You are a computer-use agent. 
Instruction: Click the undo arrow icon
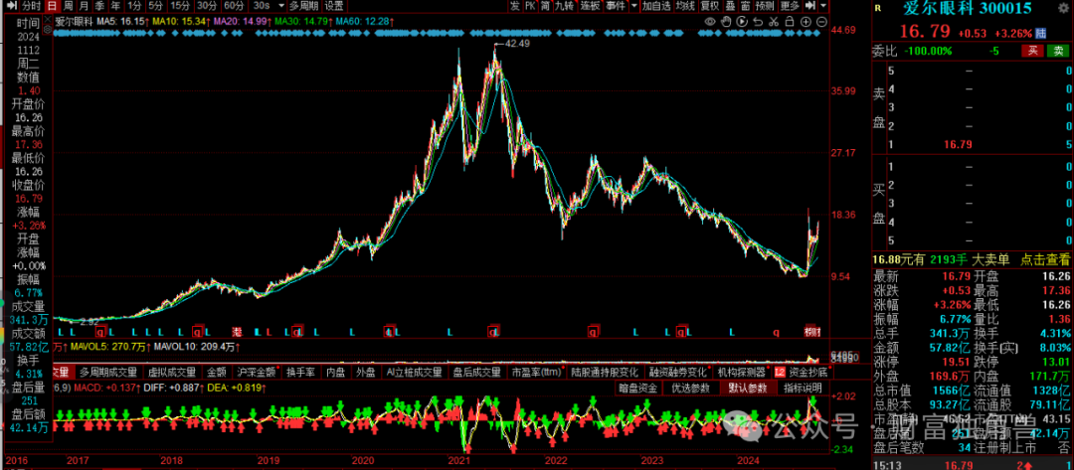coord(758,22)
